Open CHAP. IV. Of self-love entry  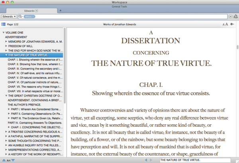pyautogui.click(x=35, y=73)
